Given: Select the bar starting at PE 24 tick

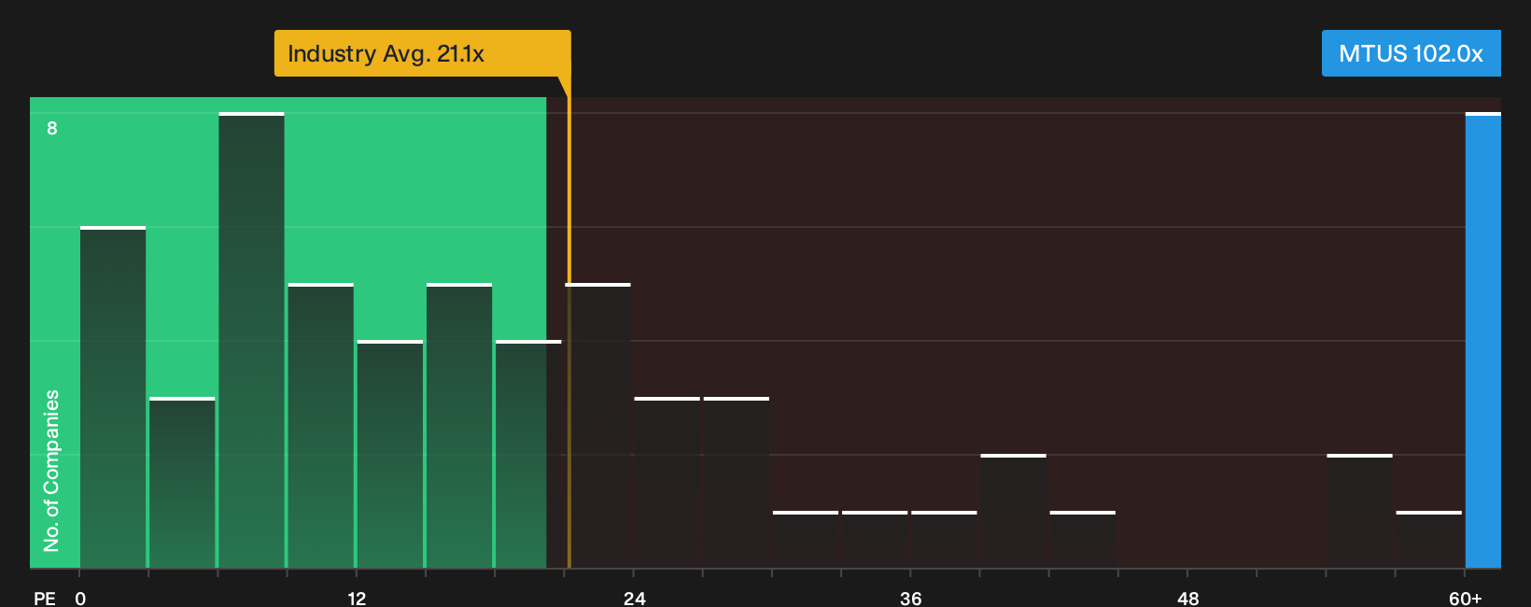Looking at the screenshot, I should 667,483.
